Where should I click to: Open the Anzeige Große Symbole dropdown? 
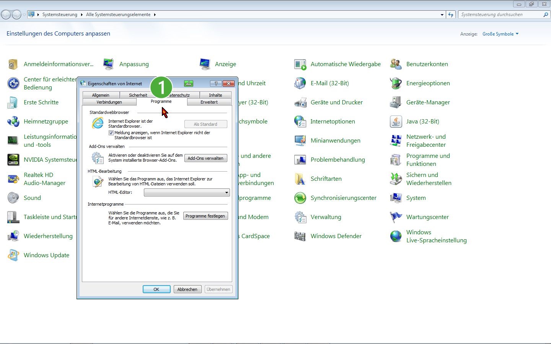tap(500, 34)
